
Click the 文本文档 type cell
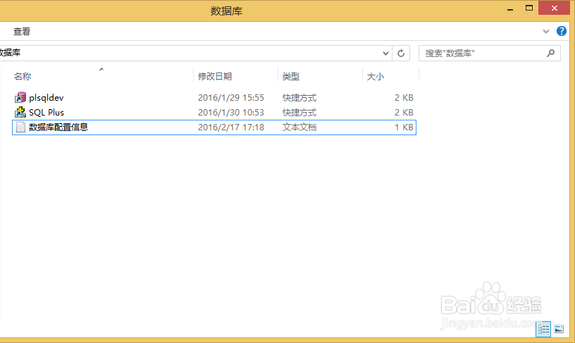[x=299, y=127]
